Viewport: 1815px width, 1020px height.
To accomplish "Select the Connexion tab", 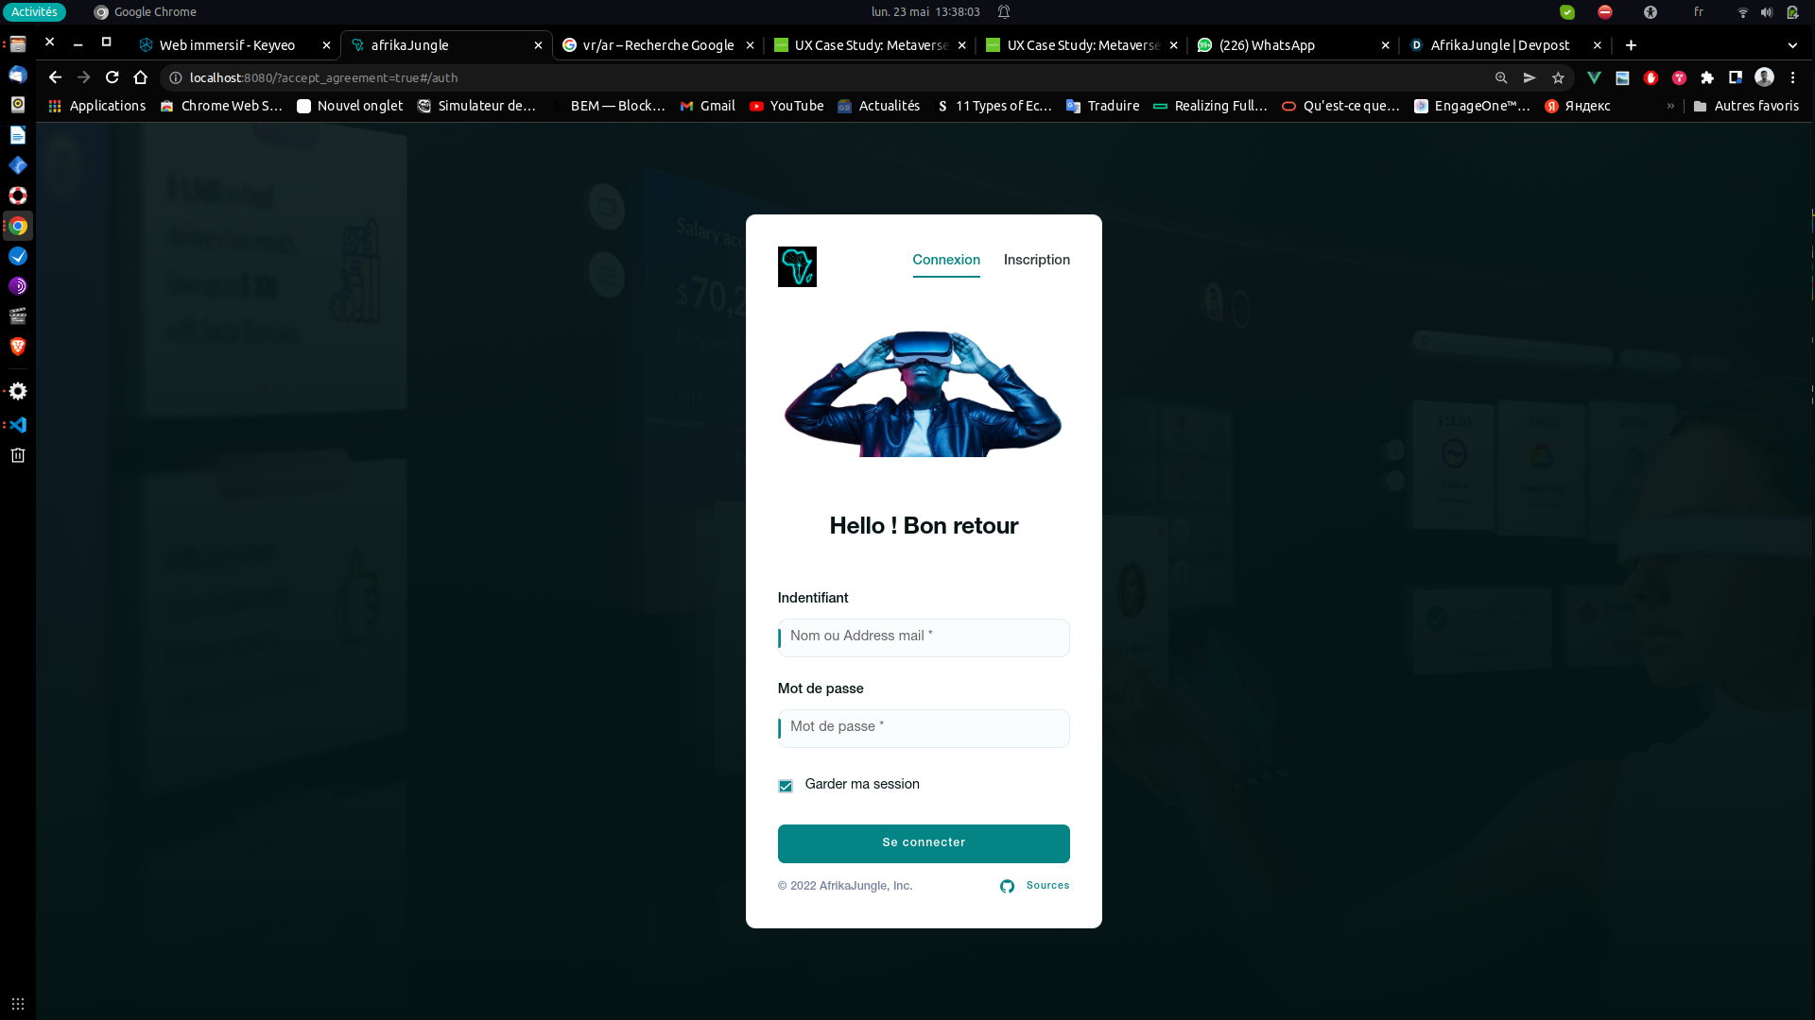I will [945, 260].
